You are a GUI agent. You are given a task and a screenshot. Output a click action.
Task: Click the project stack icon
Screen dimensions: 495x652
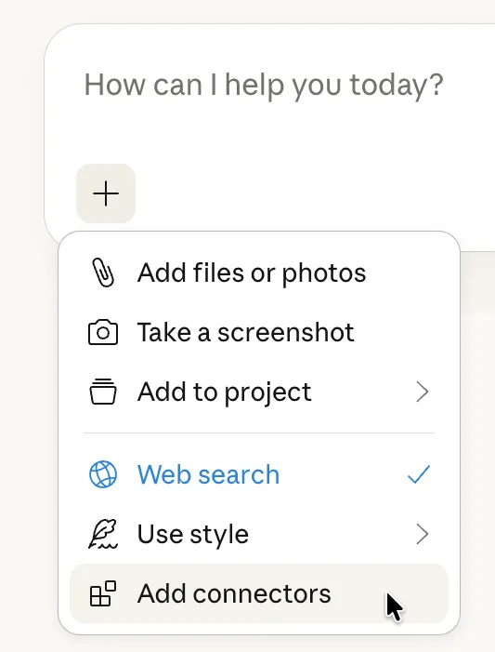[x=103, y=392]
